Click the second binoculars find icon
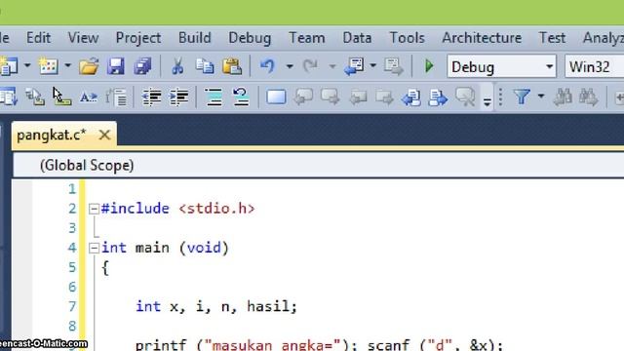 [x=589, y=97]
